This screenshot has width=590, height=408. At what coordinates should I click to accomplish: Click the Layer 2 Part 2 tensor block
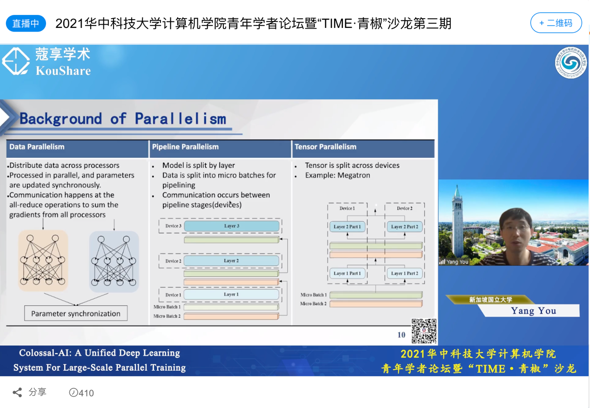[405, 227]
